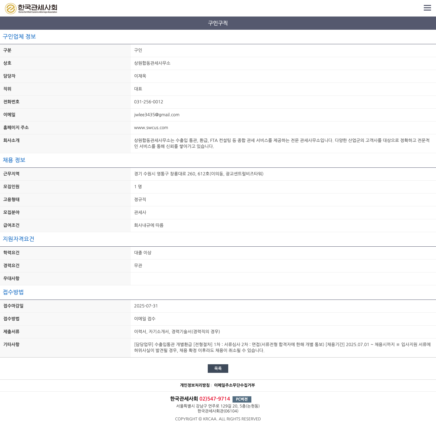The height and width of the screenshot is (426, 436).
Task: Select the contact name 이재욱
Action: point(140,76)
